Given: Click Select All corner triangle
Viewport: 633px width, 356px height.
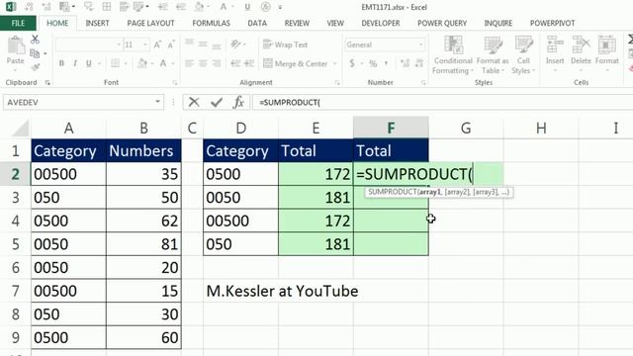Looking at the screenshot, I should [20, 128].
